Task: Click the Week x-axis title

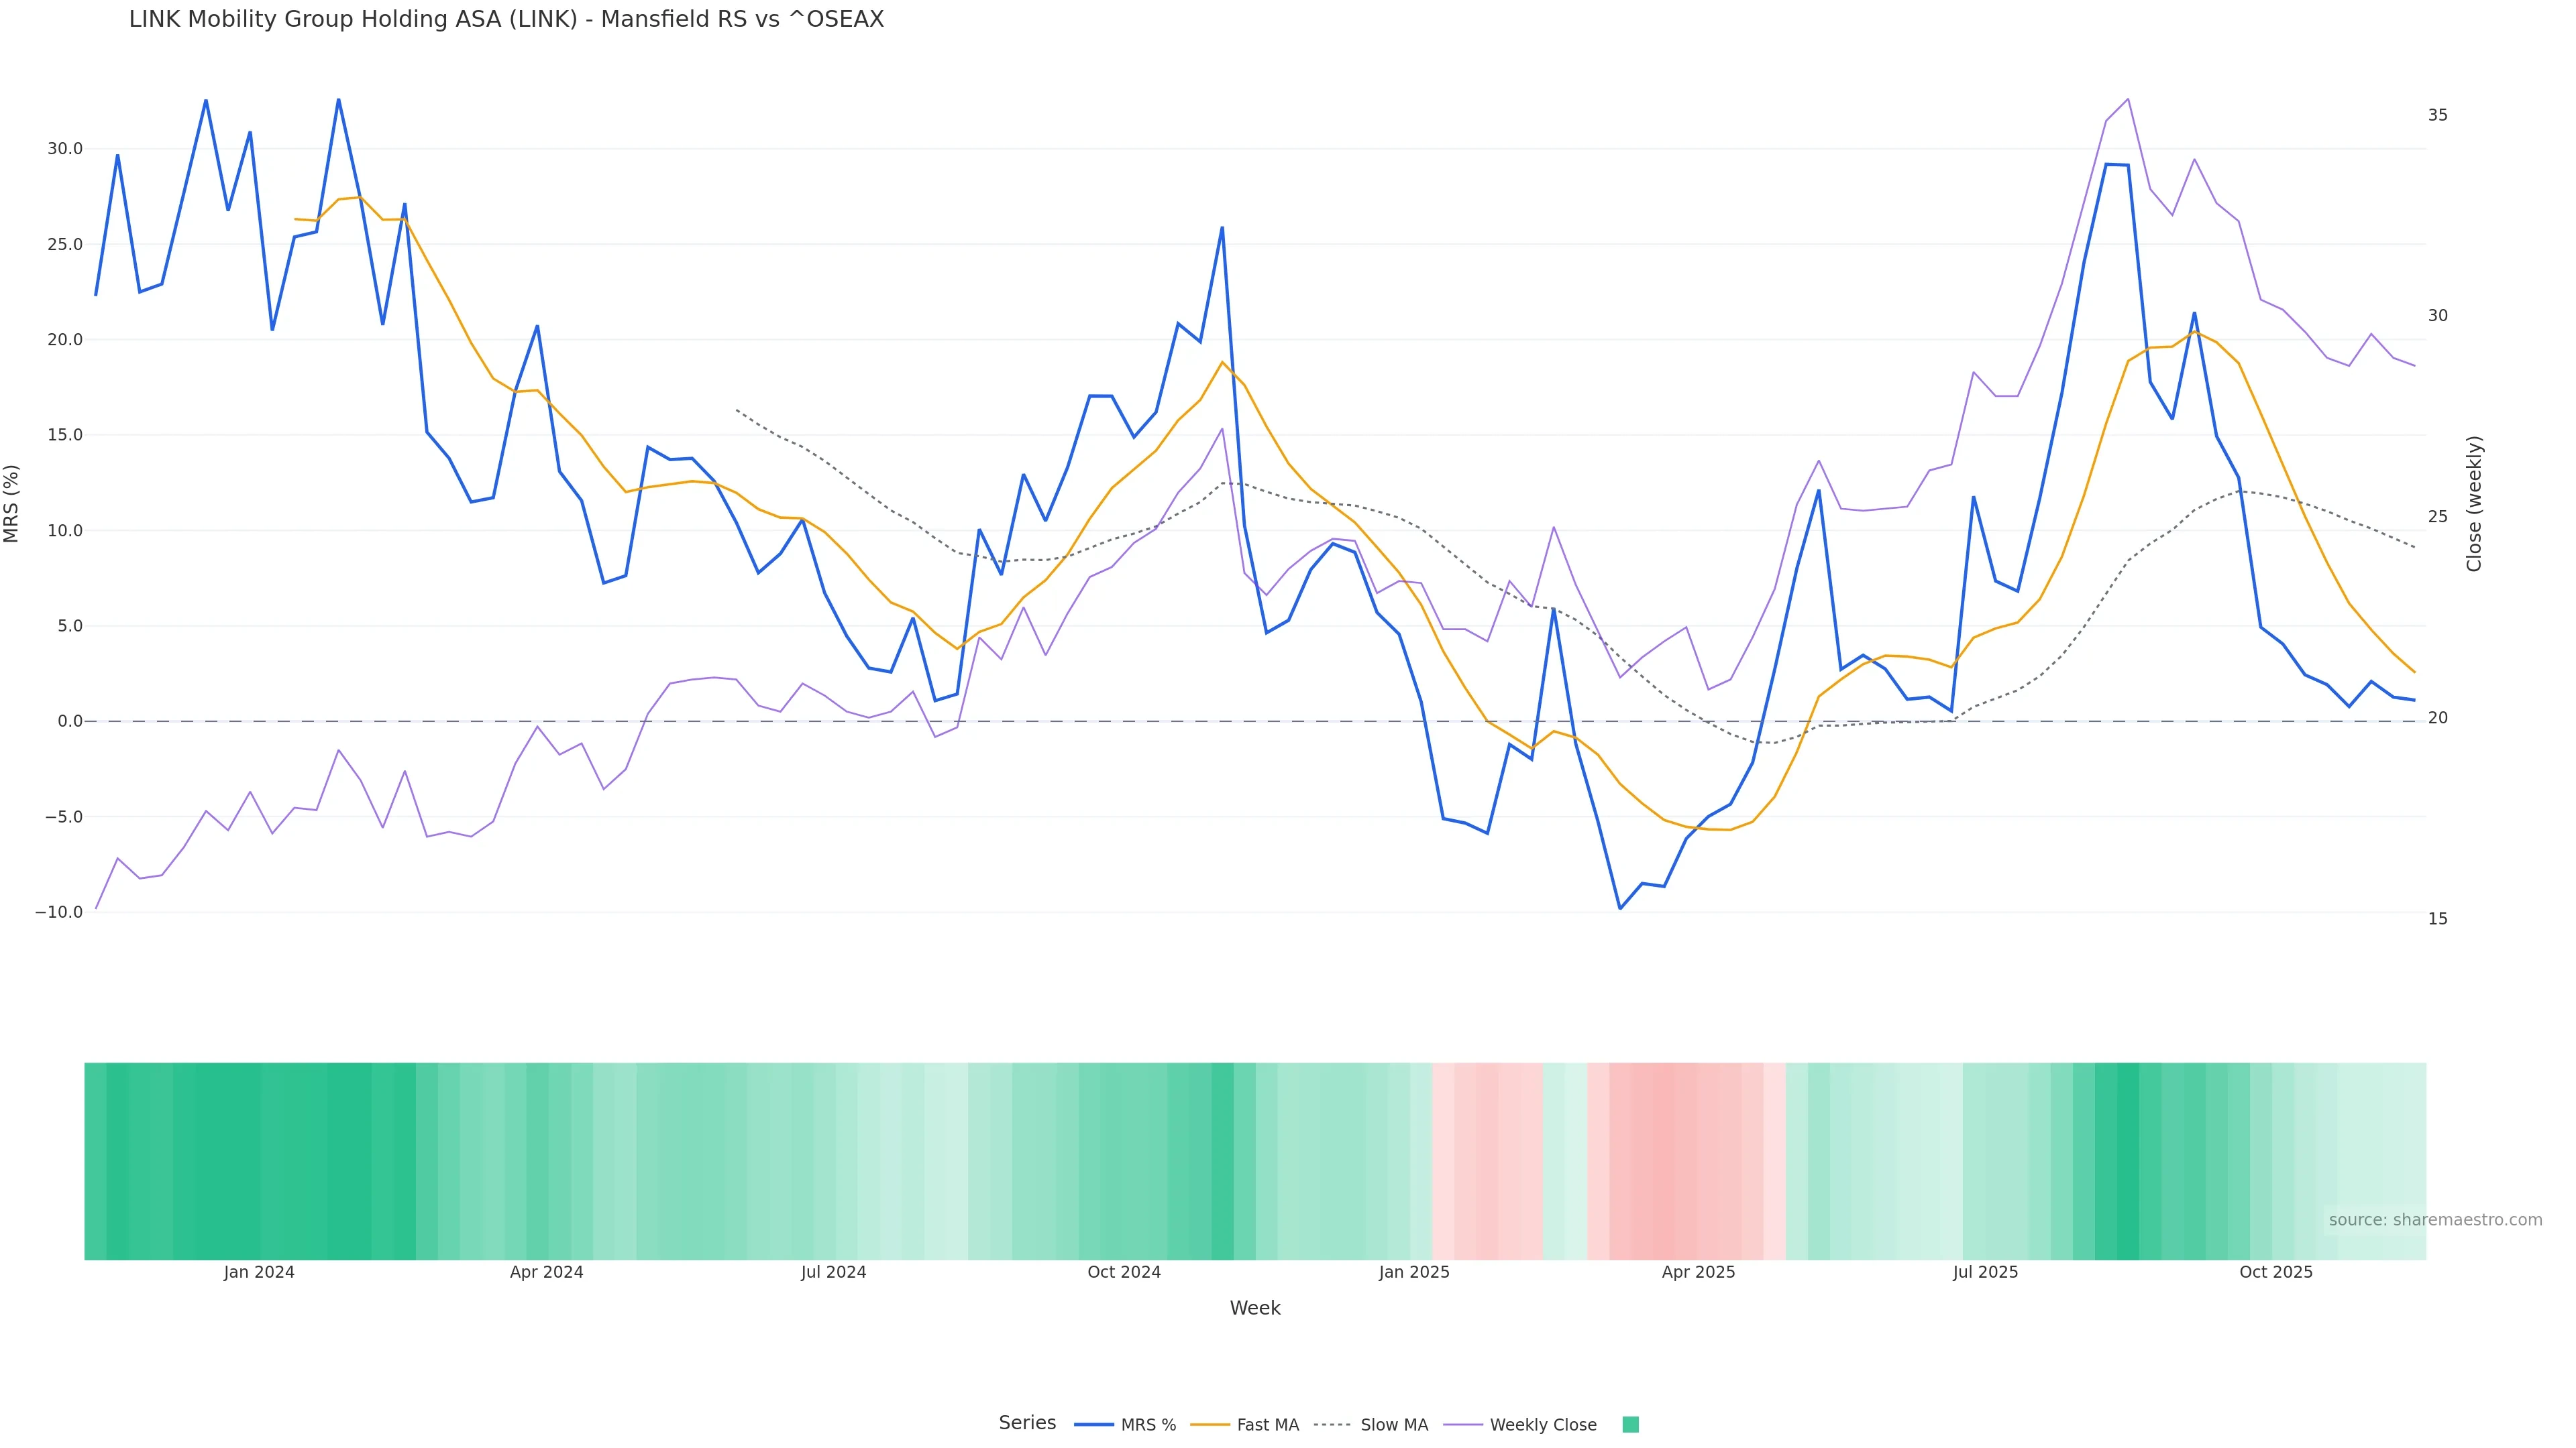Action: [1255, 1309]
